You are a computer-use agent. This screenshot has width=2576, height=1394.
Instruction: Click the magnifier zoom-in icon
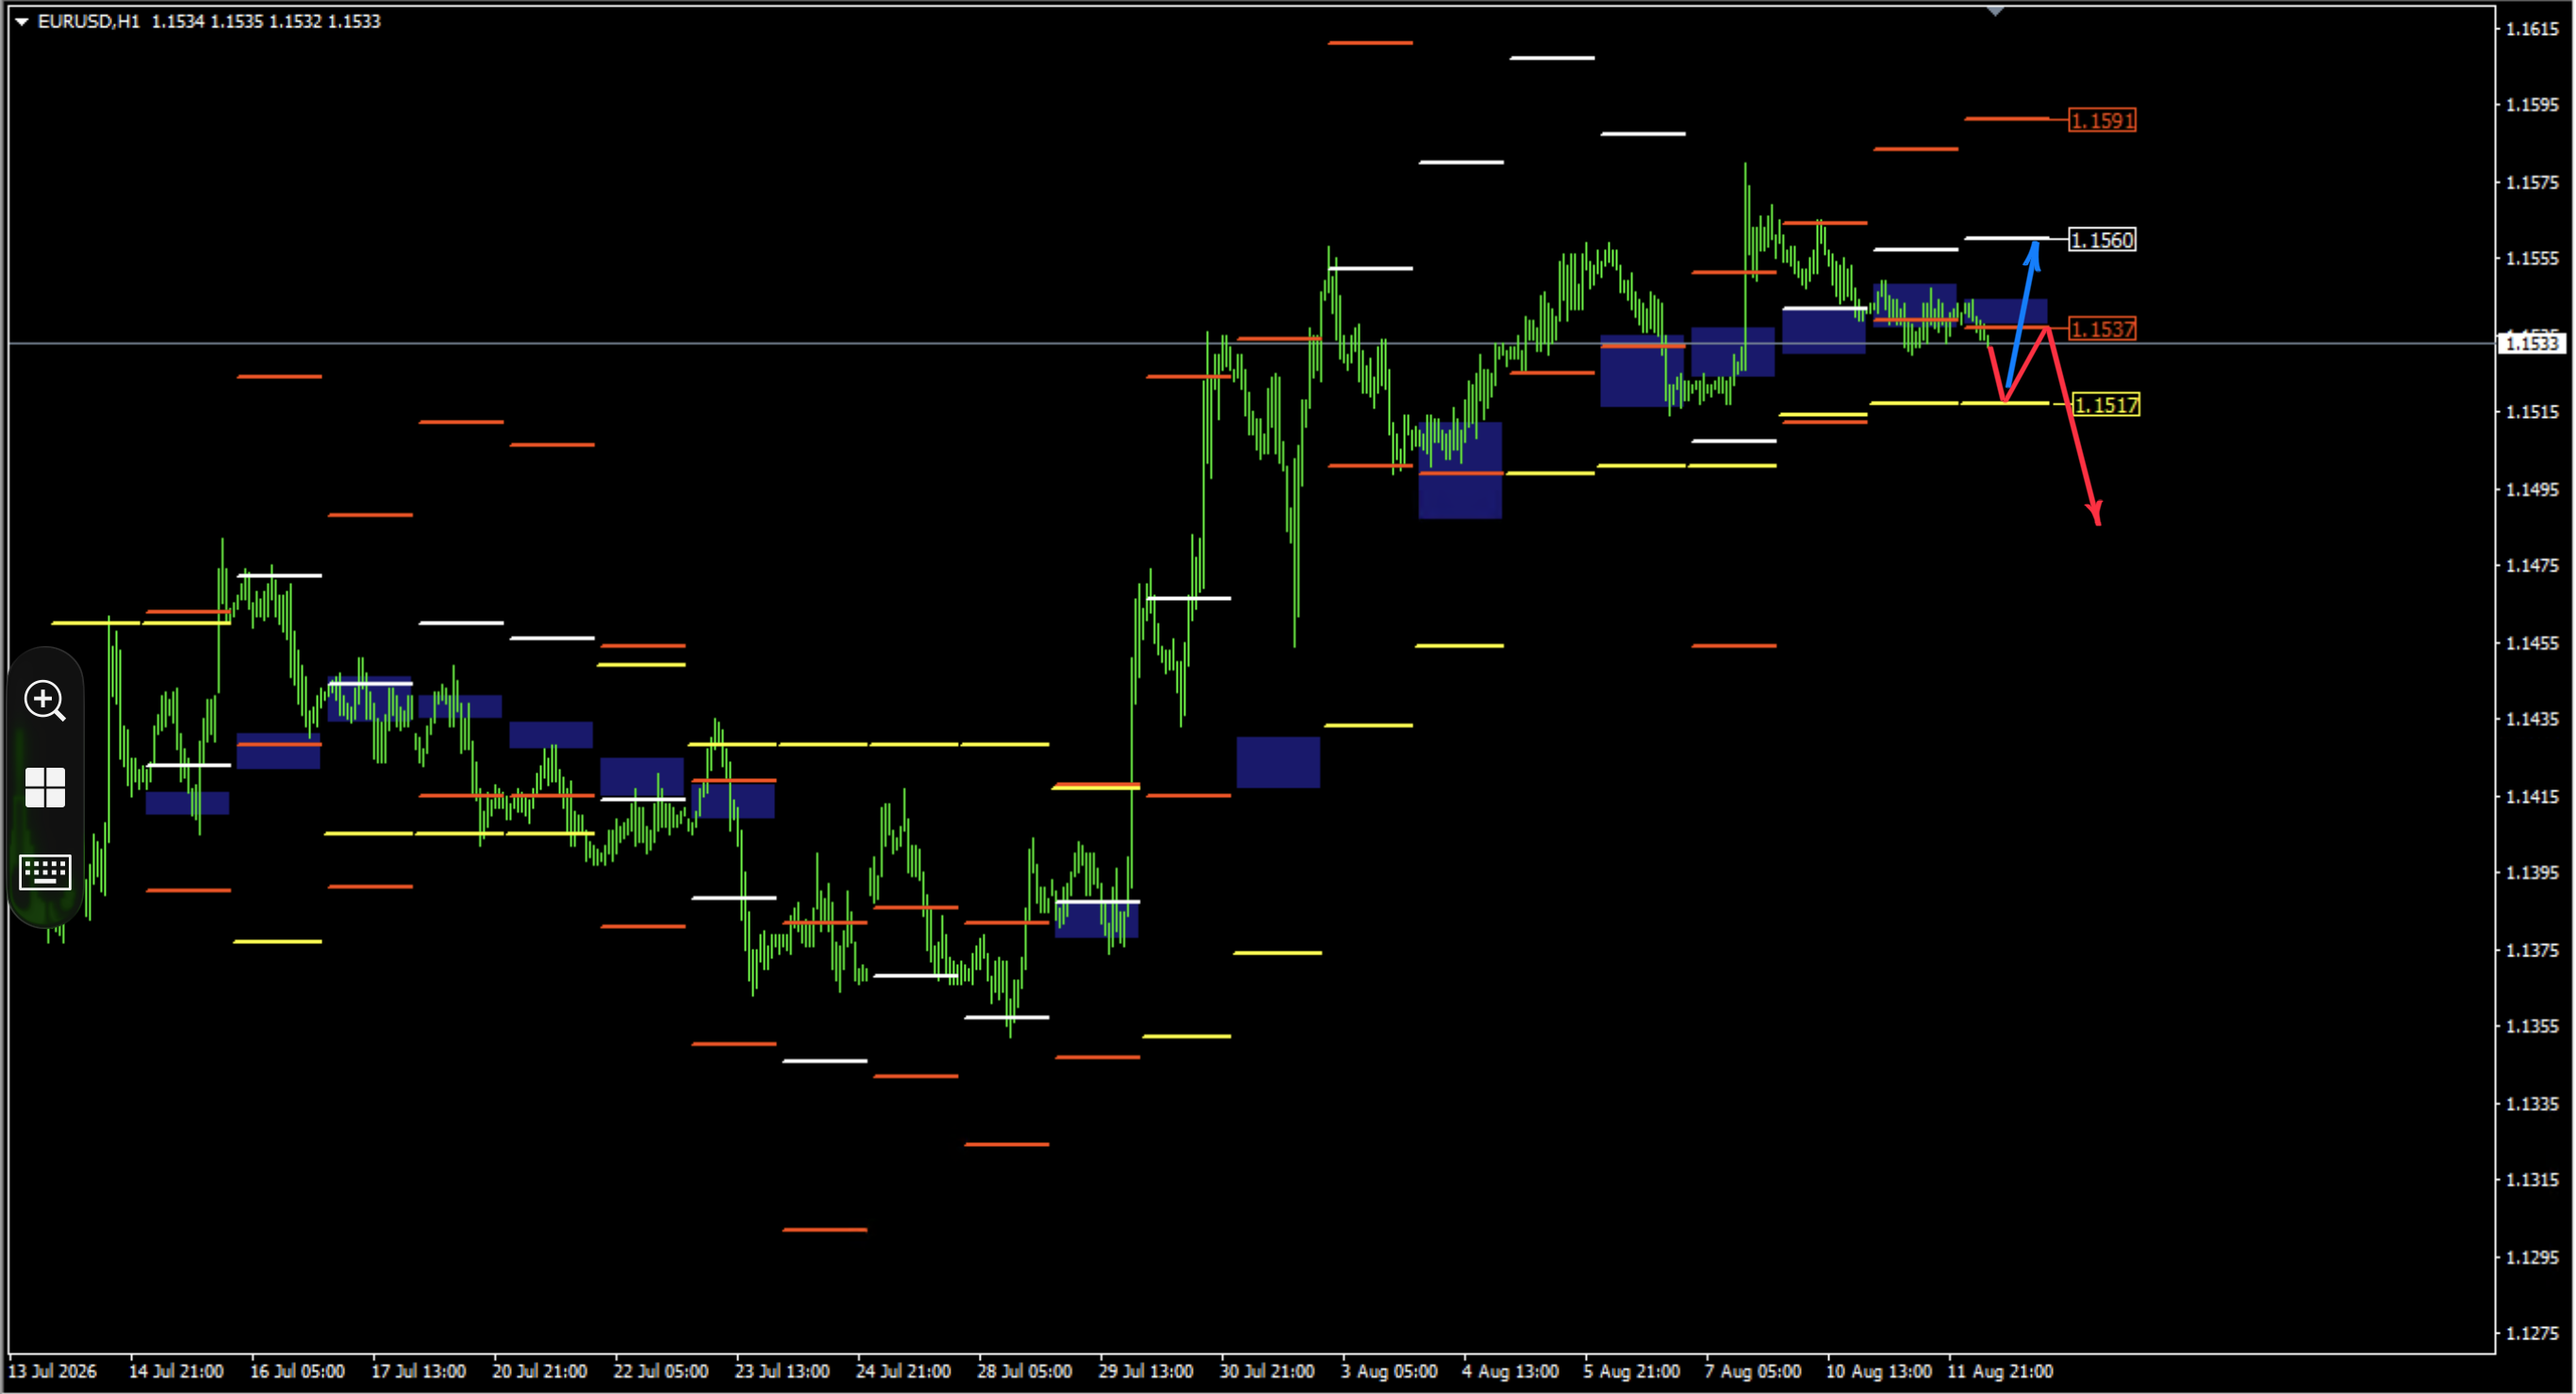coord(45,700)
